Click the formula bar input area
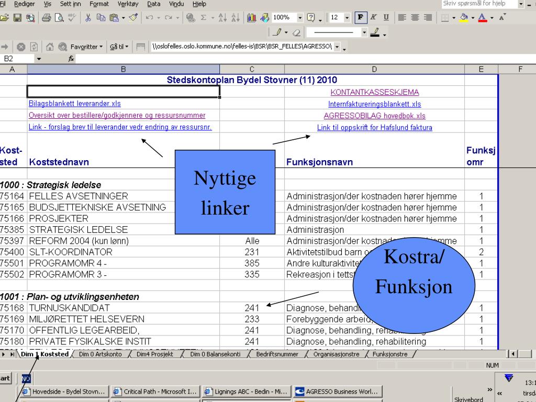The image size is (536, 402). [x=306, y=59]
